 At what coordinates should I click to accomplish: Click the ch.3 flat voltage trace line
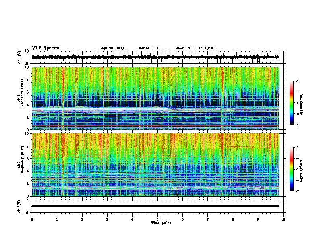tap(155, 206)
